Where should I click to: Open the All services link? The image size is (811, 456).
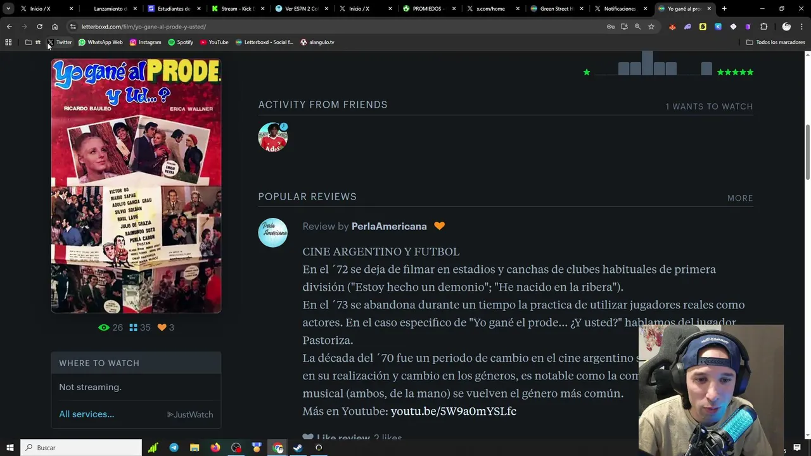(87, 414)
